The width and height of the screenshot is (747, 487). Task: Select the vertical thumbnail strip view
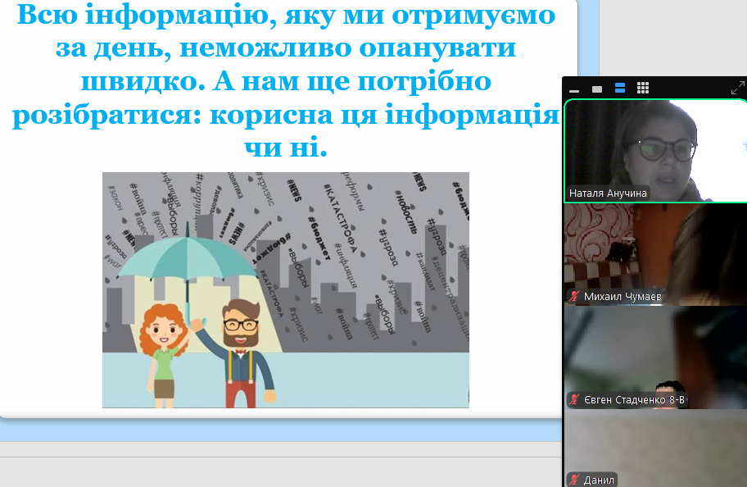click(620, 89)
